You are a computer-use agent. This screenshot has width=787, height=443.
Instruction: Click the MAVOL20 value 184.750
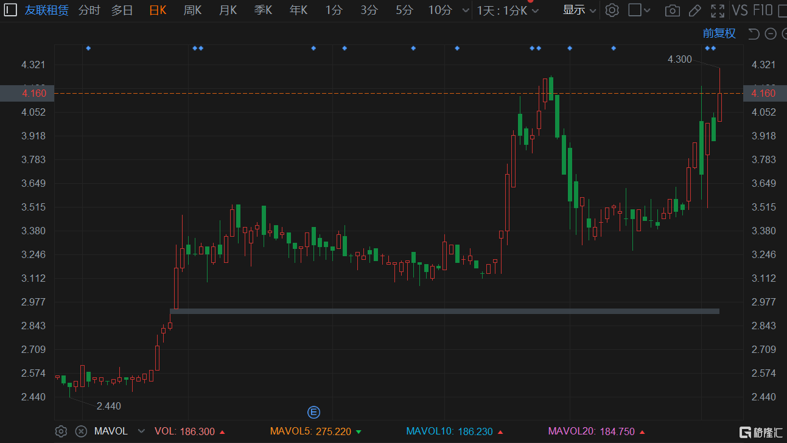(617, 431)
